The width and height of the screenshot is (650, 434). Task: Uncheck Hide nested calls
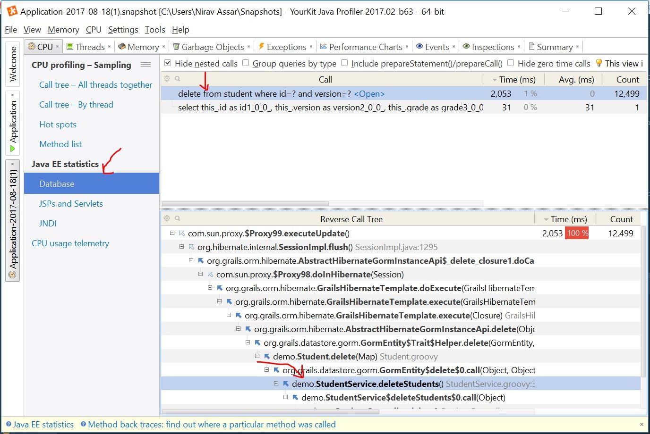[x=168, y=63]
